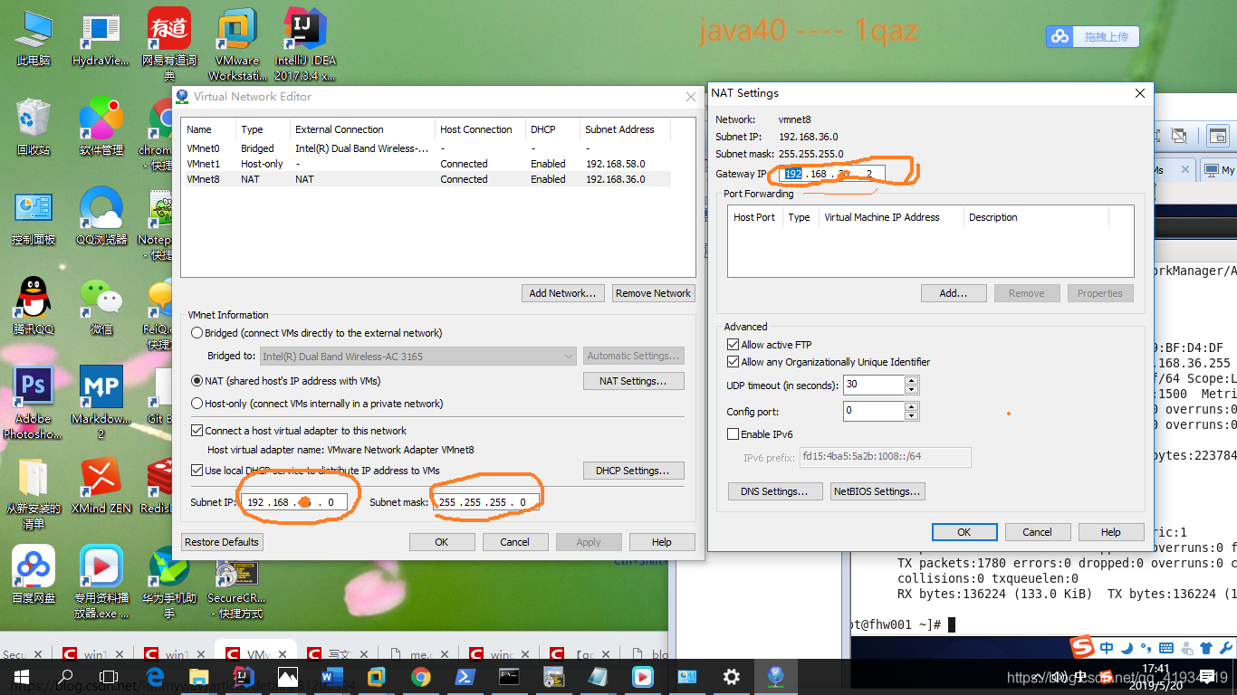Open the 回收站 Recycle Bin icon

point(34,128)
